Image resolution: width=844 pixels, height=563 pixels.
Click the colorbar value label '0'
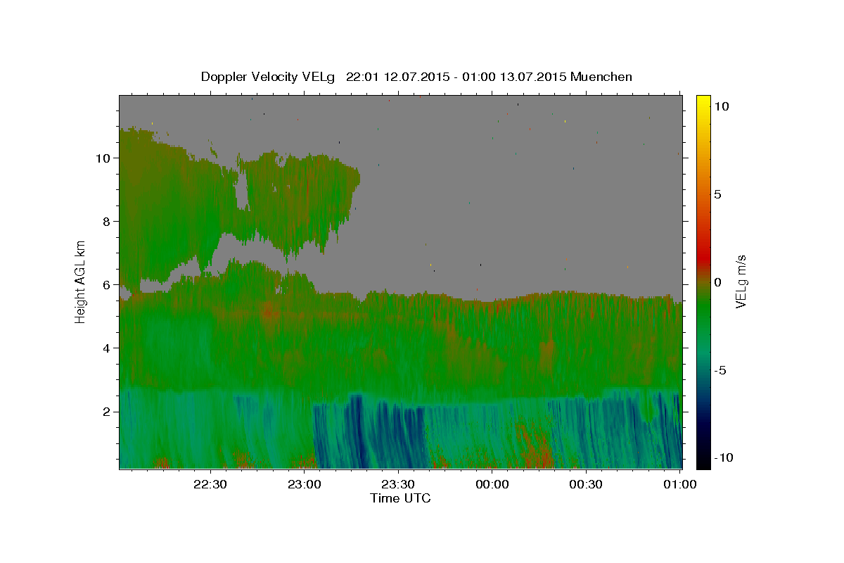click(x=717, y=282)
